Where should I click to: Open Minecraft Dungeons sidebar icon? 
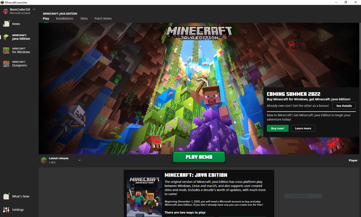coord(6,64)
